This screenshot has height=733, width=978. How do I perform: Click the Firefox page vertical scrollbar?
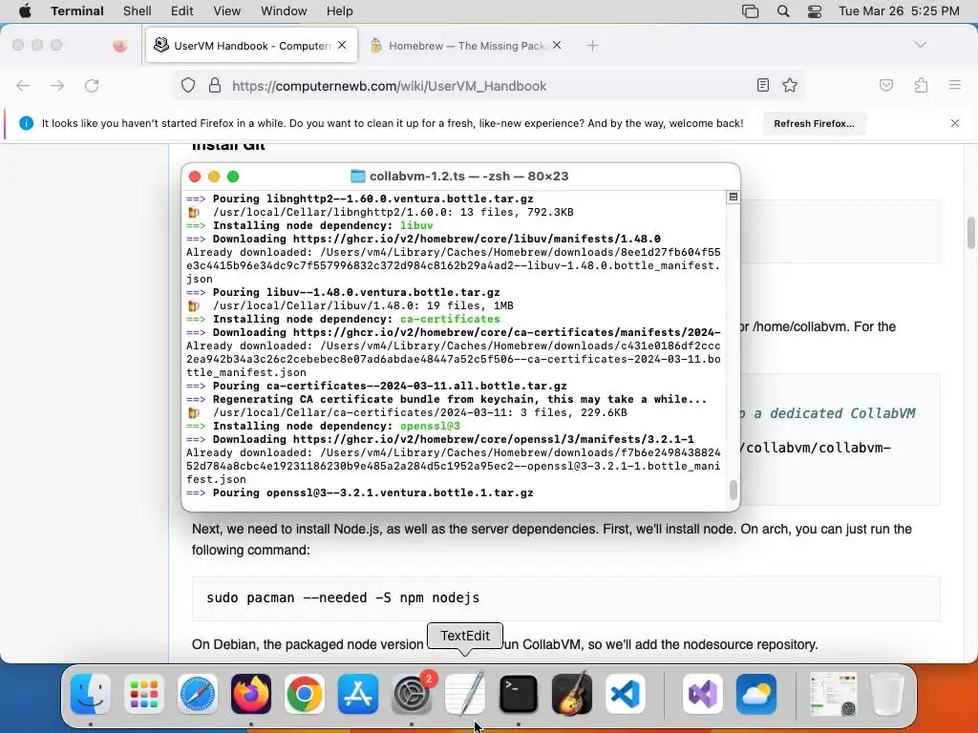click(971, 234)
